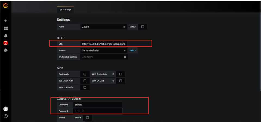261x122 pixels.
Task: Open the Create plus menu
Action: pos(6,21)
